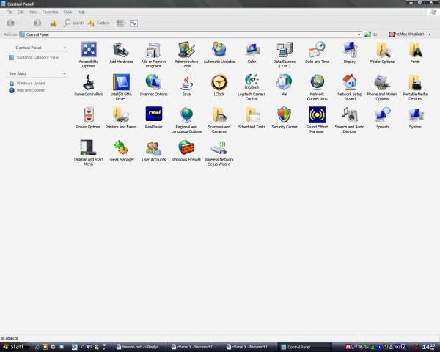Expand the Address bar dropdown
Image resolution: width=440 pixels, height=352 pixels.
[x=359, y=34]
